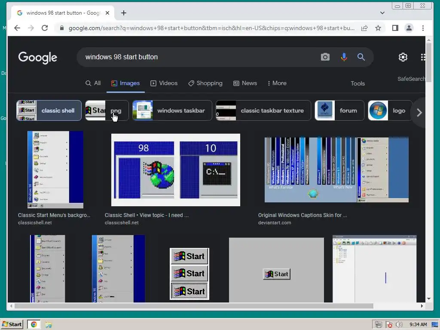Image resolution: width=440 pixels, height=330 pixels.
Task: Open the News tab
Action: click(x=245, y=83)
